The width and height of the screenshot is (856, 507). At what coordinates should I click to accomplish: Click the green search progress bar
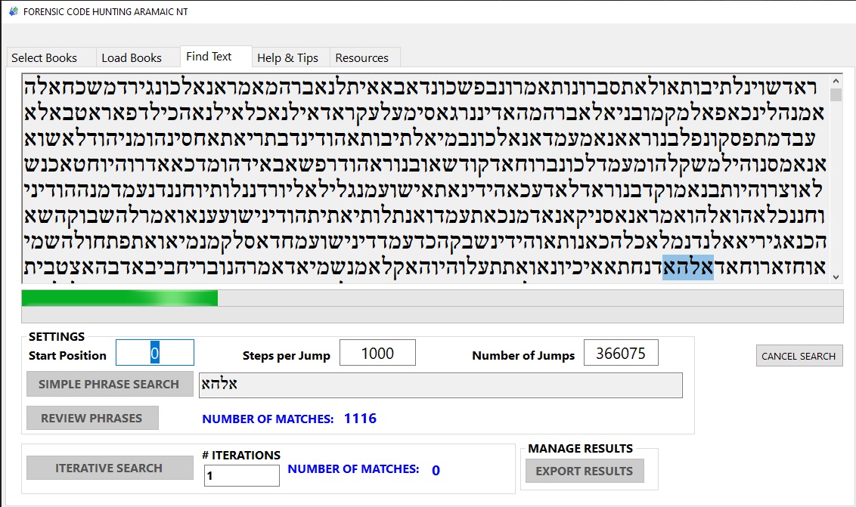119,298
